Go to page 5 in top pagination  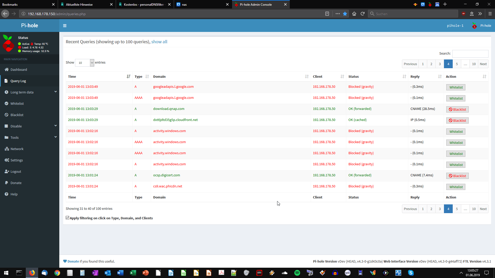click(457, 64)
